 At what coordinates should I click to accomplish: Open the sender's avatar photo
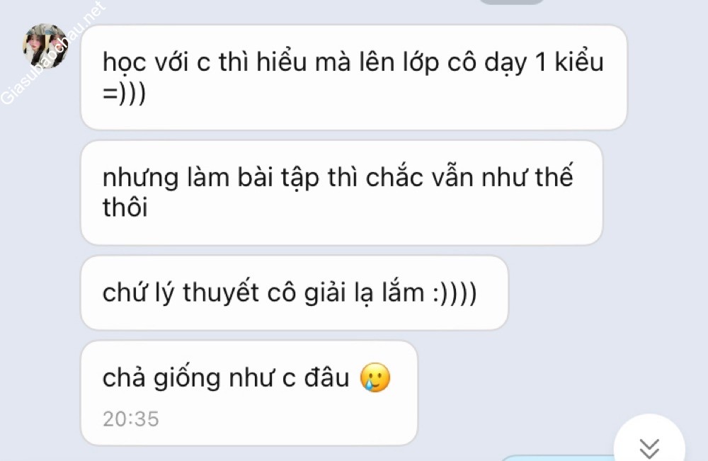pyautogui.click(x=45, y=46)
